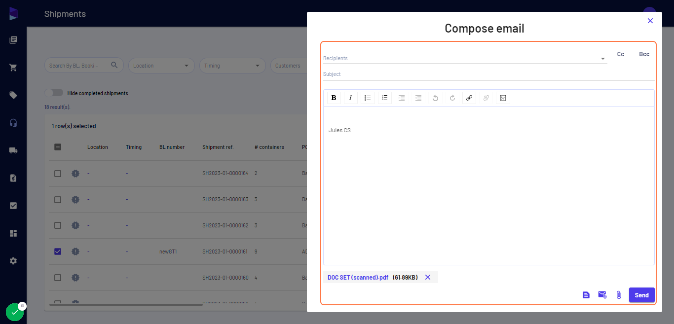Open the checkbox tasks sidebar icon

tap(13, 206)
